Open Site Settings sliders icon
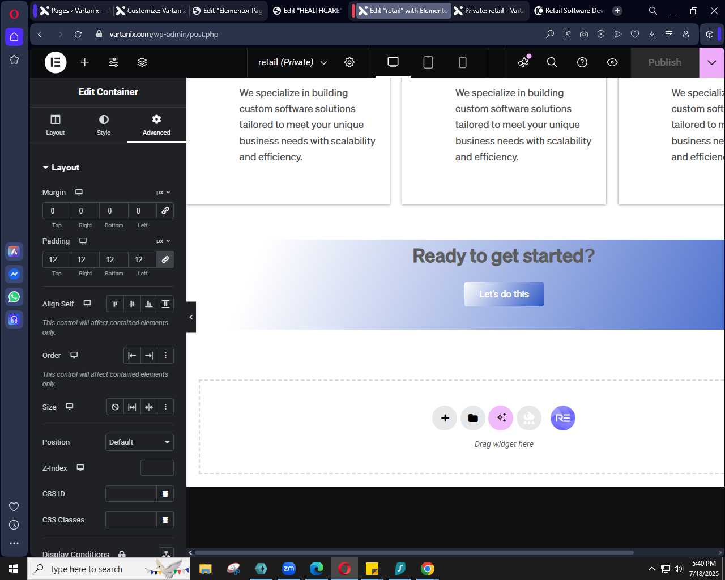The image size is (725, 580). click(x=113, y=62)
